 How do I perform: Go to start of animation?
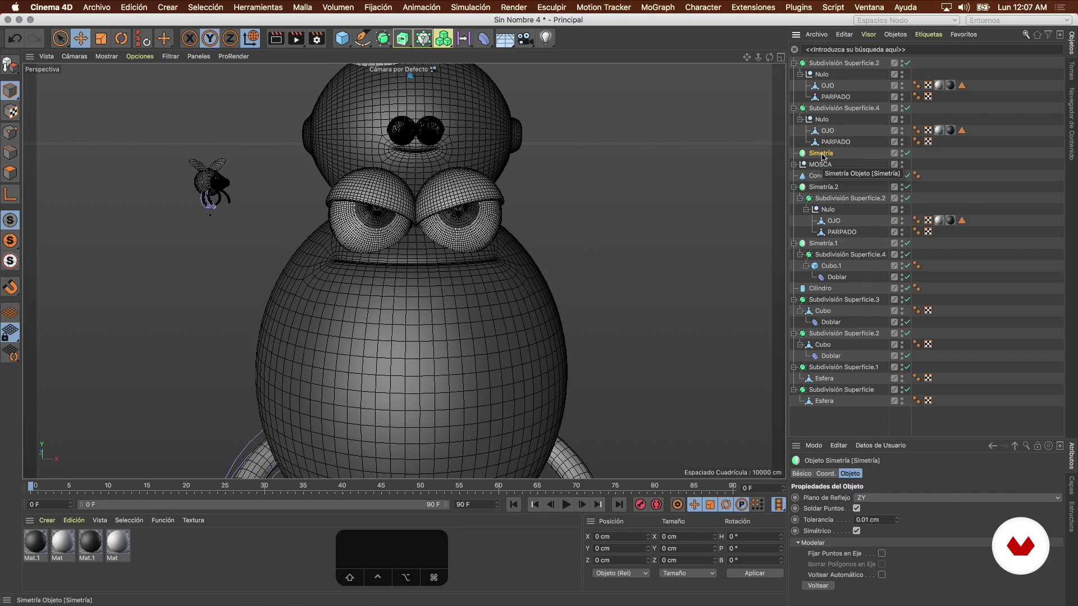coord(514,504)
